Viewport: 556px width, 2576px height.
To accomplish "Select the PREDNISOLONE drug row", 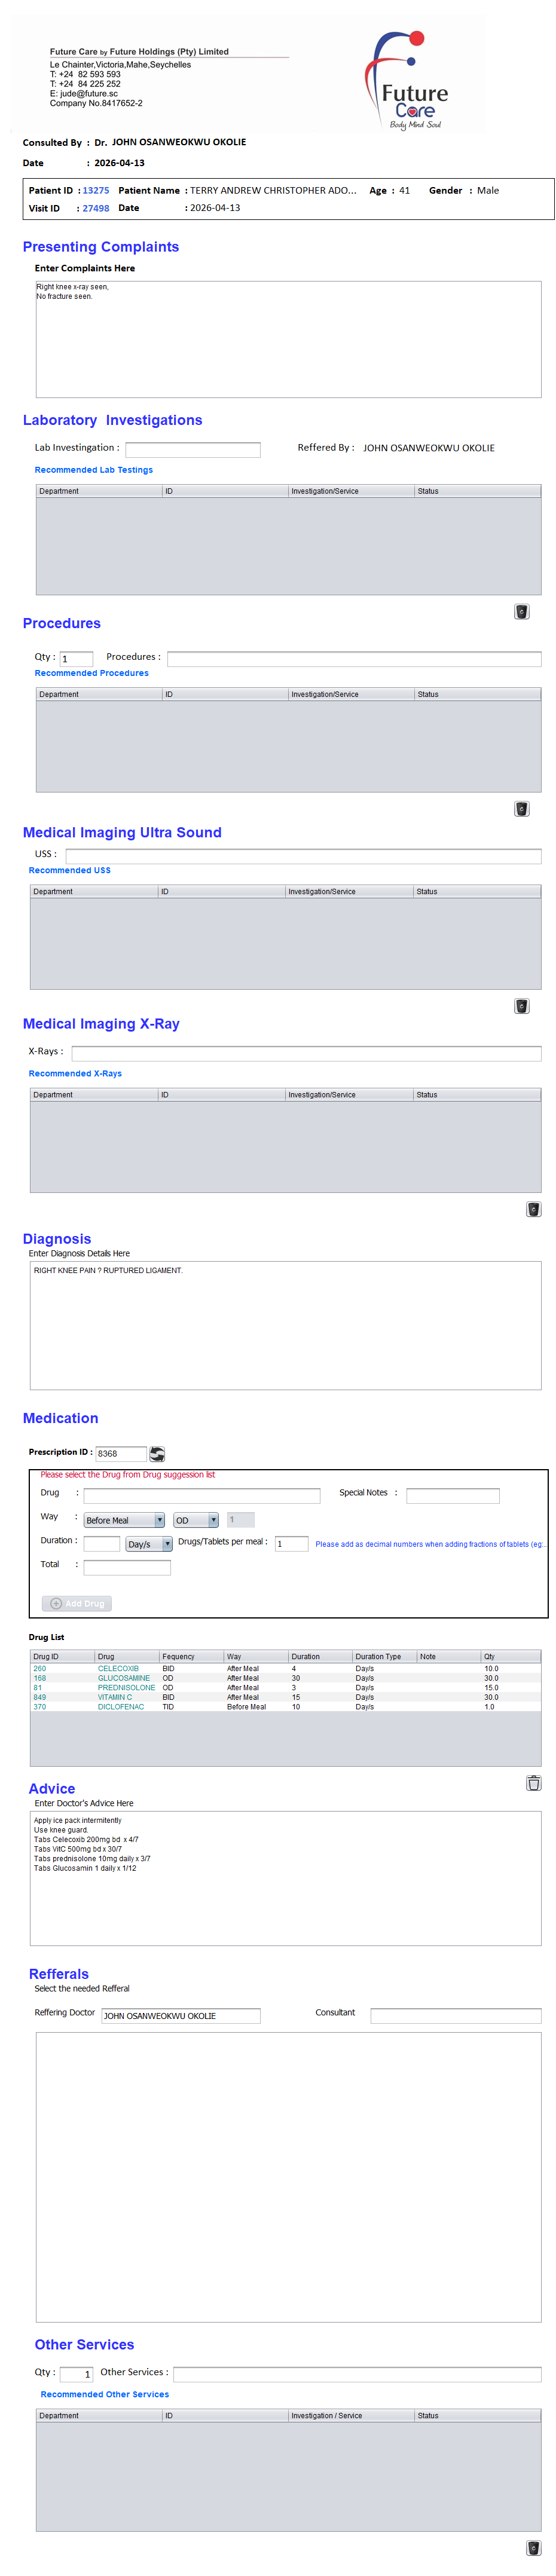I will (x=126, y=1687).
